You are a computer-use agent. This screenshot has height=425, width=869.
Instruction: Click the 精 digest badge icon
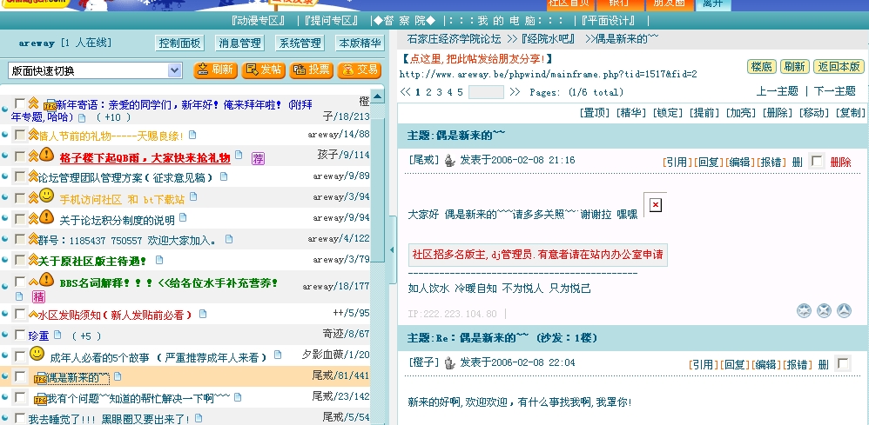click(x=39, y=296)
